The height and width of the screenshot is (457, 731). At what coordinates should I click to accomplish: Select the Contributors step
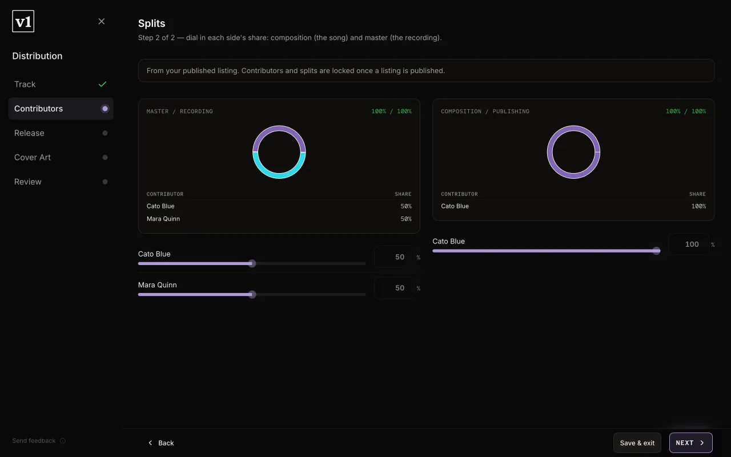pyautogui.click(x=61, y=109)
